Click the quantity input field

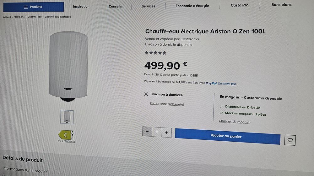point(157,132)
